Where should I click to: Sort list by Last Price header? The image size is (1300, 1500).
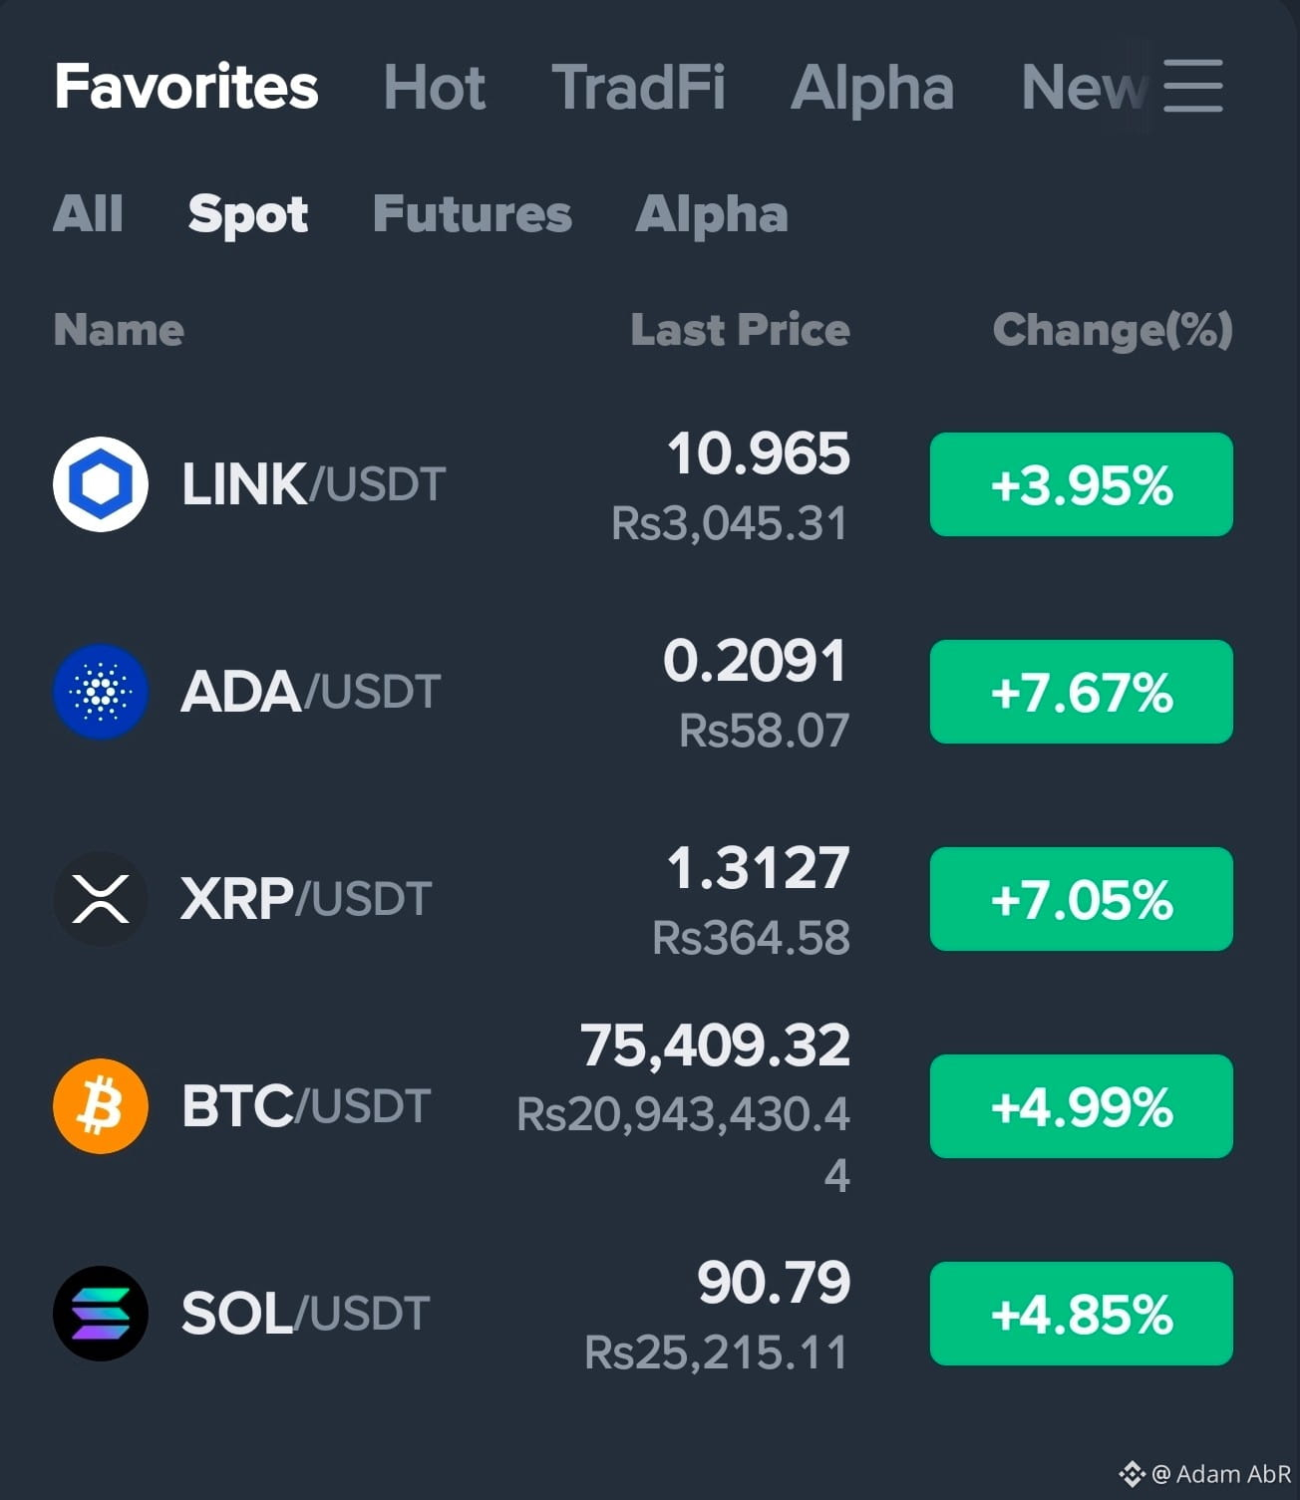(x=740, y=330)
